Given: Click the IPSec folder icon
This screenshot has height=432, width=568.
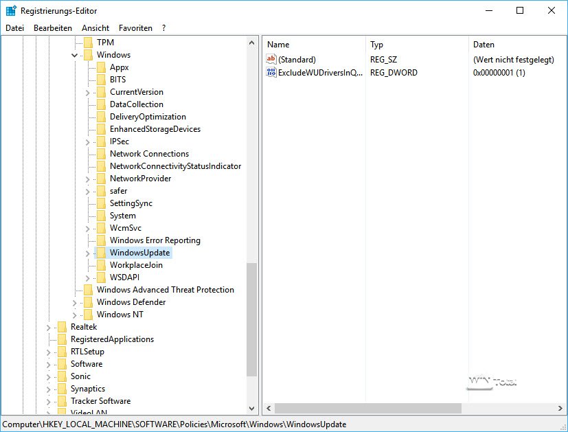Looking at the screenshot, I should click(x=101, y=141).
